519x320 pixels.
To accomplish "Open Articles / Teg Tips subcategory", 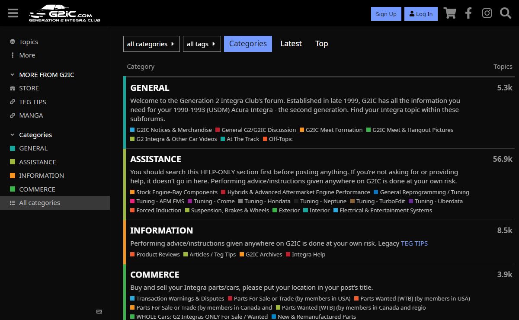I will pyautogui.click(x=210, y=254).
